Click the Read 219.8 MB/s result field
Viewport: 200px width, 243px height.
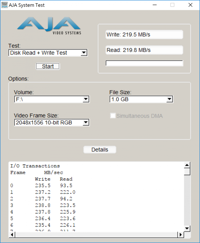tap(144, 50)
